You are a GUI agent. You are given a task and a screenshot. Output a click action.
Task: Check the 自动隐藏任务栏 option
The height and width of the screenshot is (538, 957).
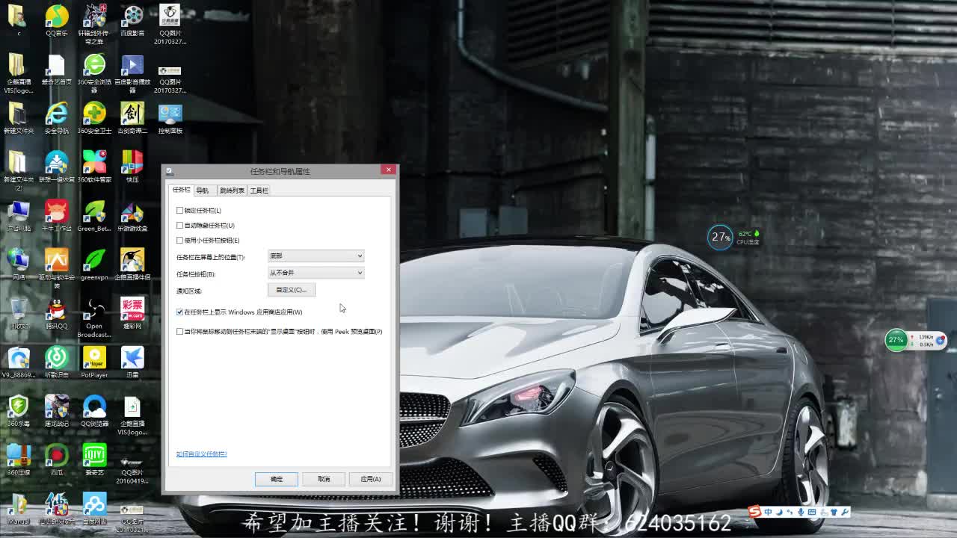[180, 226]
